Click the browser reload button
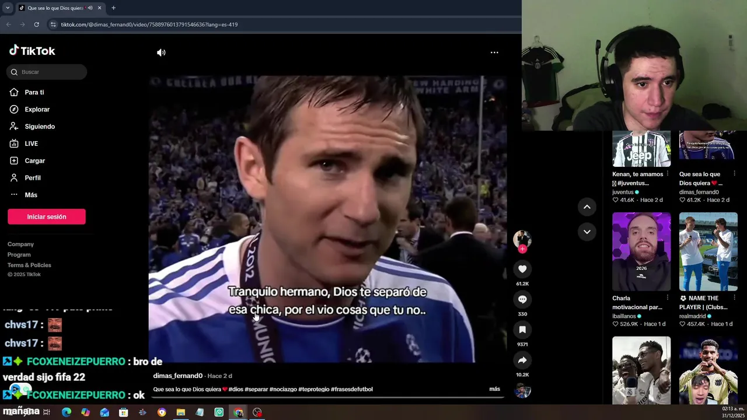Screen dimensions: 747x420 coord(36,24)
